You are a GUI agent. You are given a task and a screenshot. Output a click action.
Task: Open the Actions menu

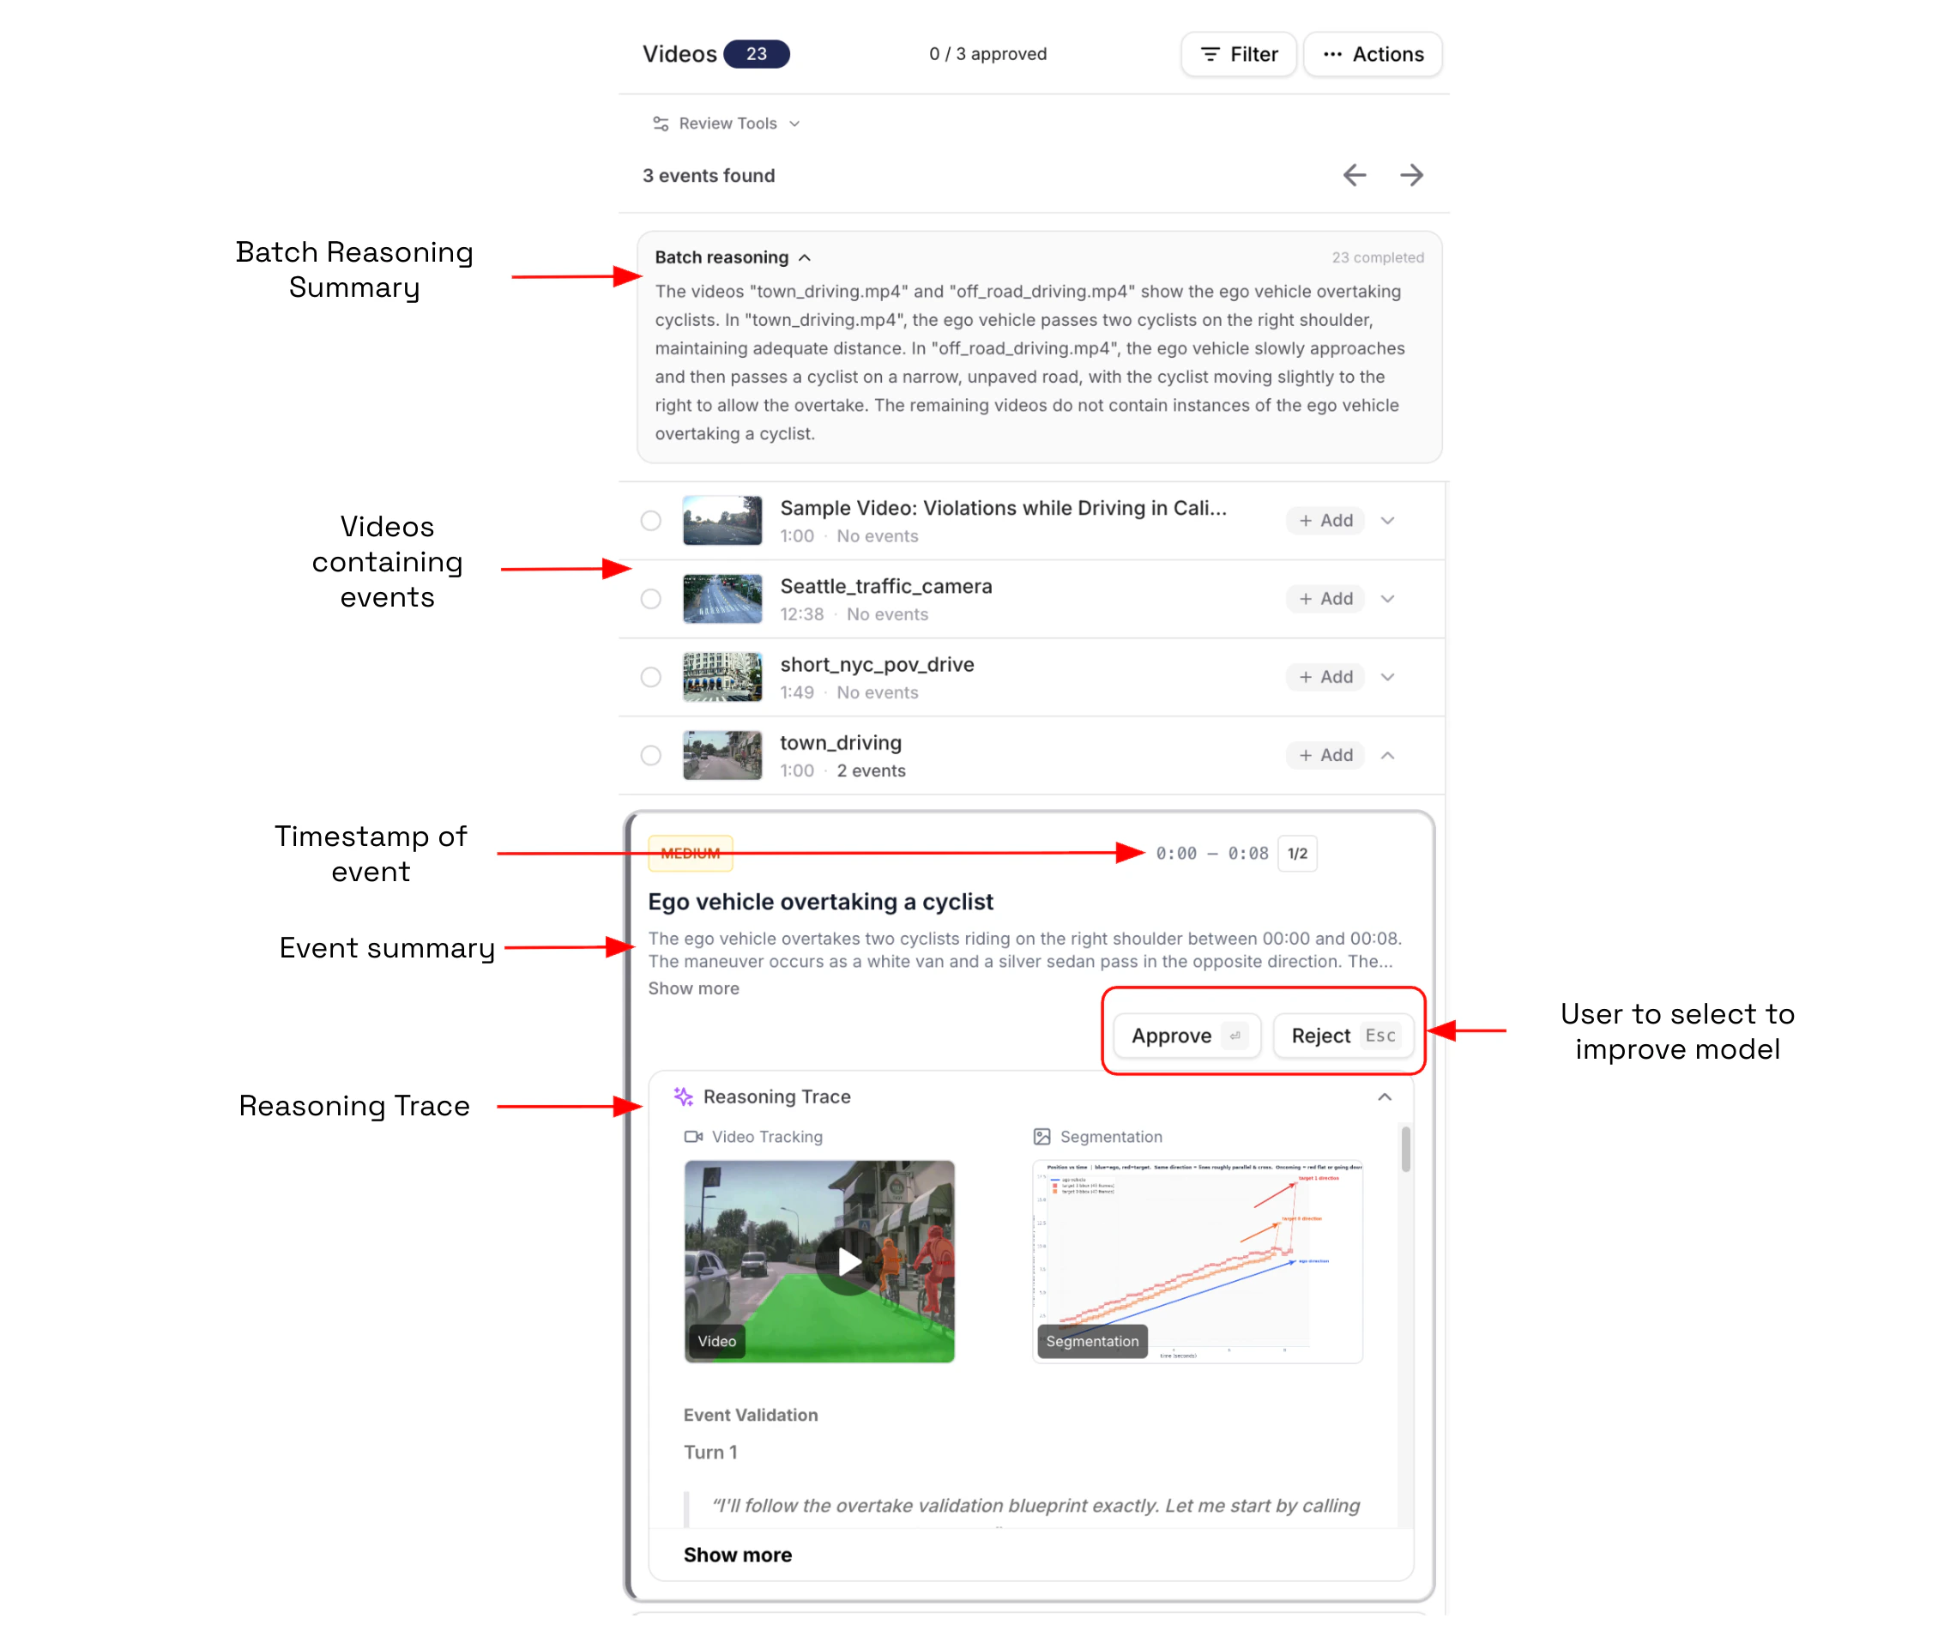coord(1372,54)
